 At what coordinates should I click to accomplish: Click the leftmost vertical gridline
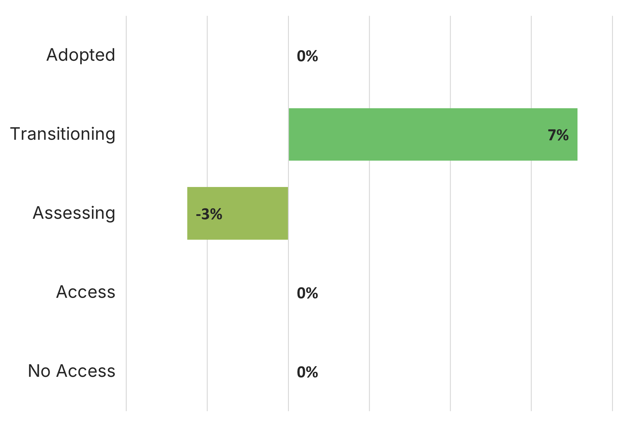tap(126, 251)
